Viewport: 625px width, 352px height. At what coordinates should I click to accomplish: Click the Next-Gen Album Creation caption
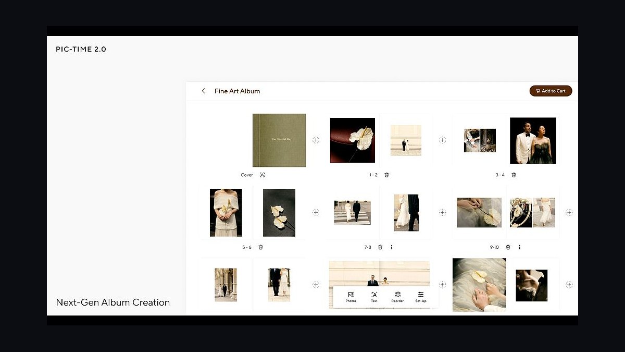(x=113, y=302)
